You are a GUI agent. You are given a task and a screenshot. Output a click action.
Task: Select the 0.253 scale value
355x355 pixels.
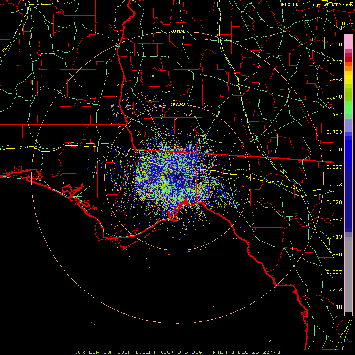(x=334, y=290)
